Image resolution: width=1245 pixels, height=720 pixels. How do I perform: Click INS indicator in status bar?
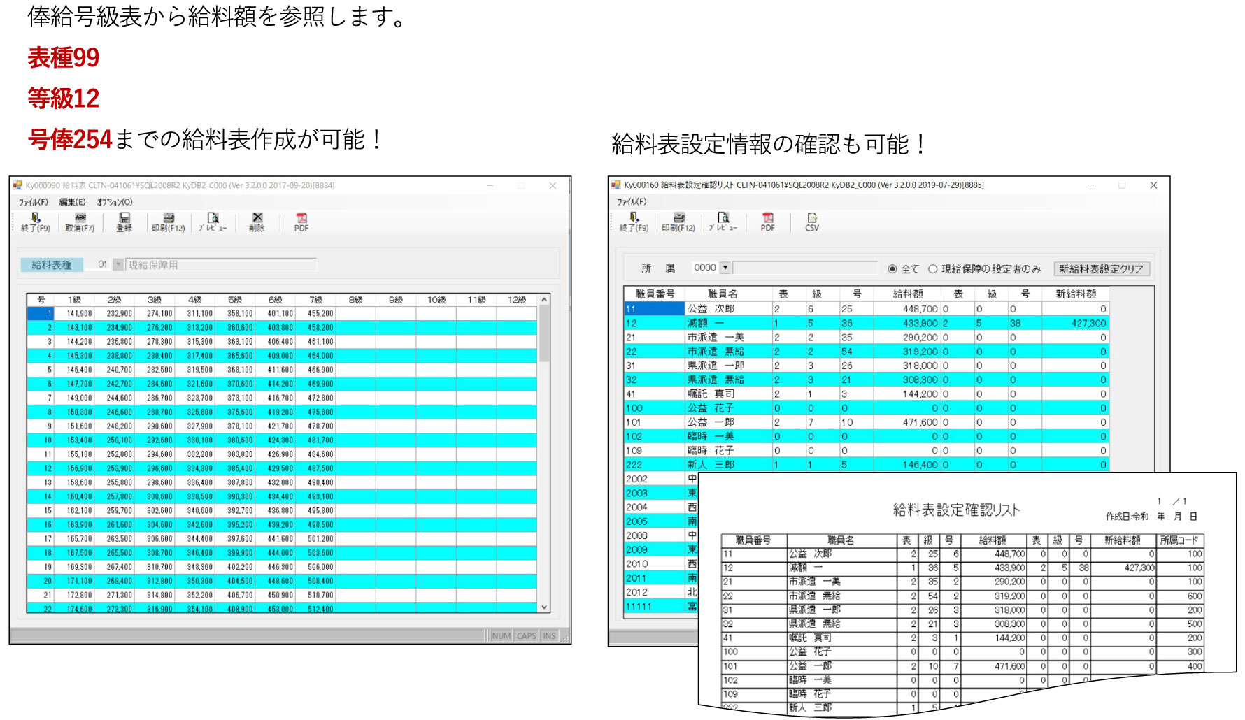click(549, 636)
